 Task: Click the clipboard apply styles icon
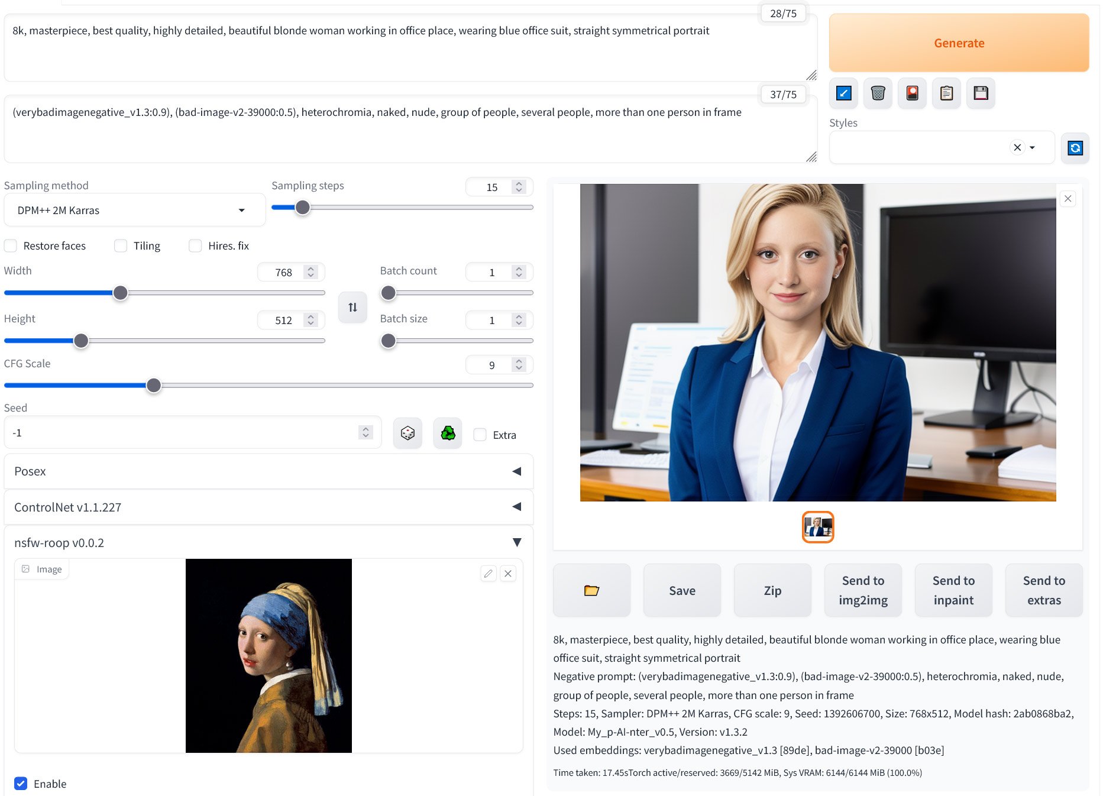(x=946, y=93)
